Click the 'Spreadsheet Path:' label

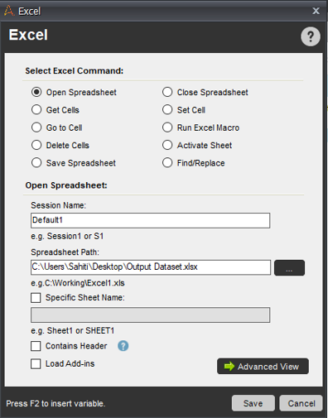(65, 252)
